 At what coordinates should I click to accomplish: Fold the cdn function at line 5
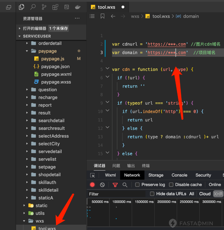107,69
